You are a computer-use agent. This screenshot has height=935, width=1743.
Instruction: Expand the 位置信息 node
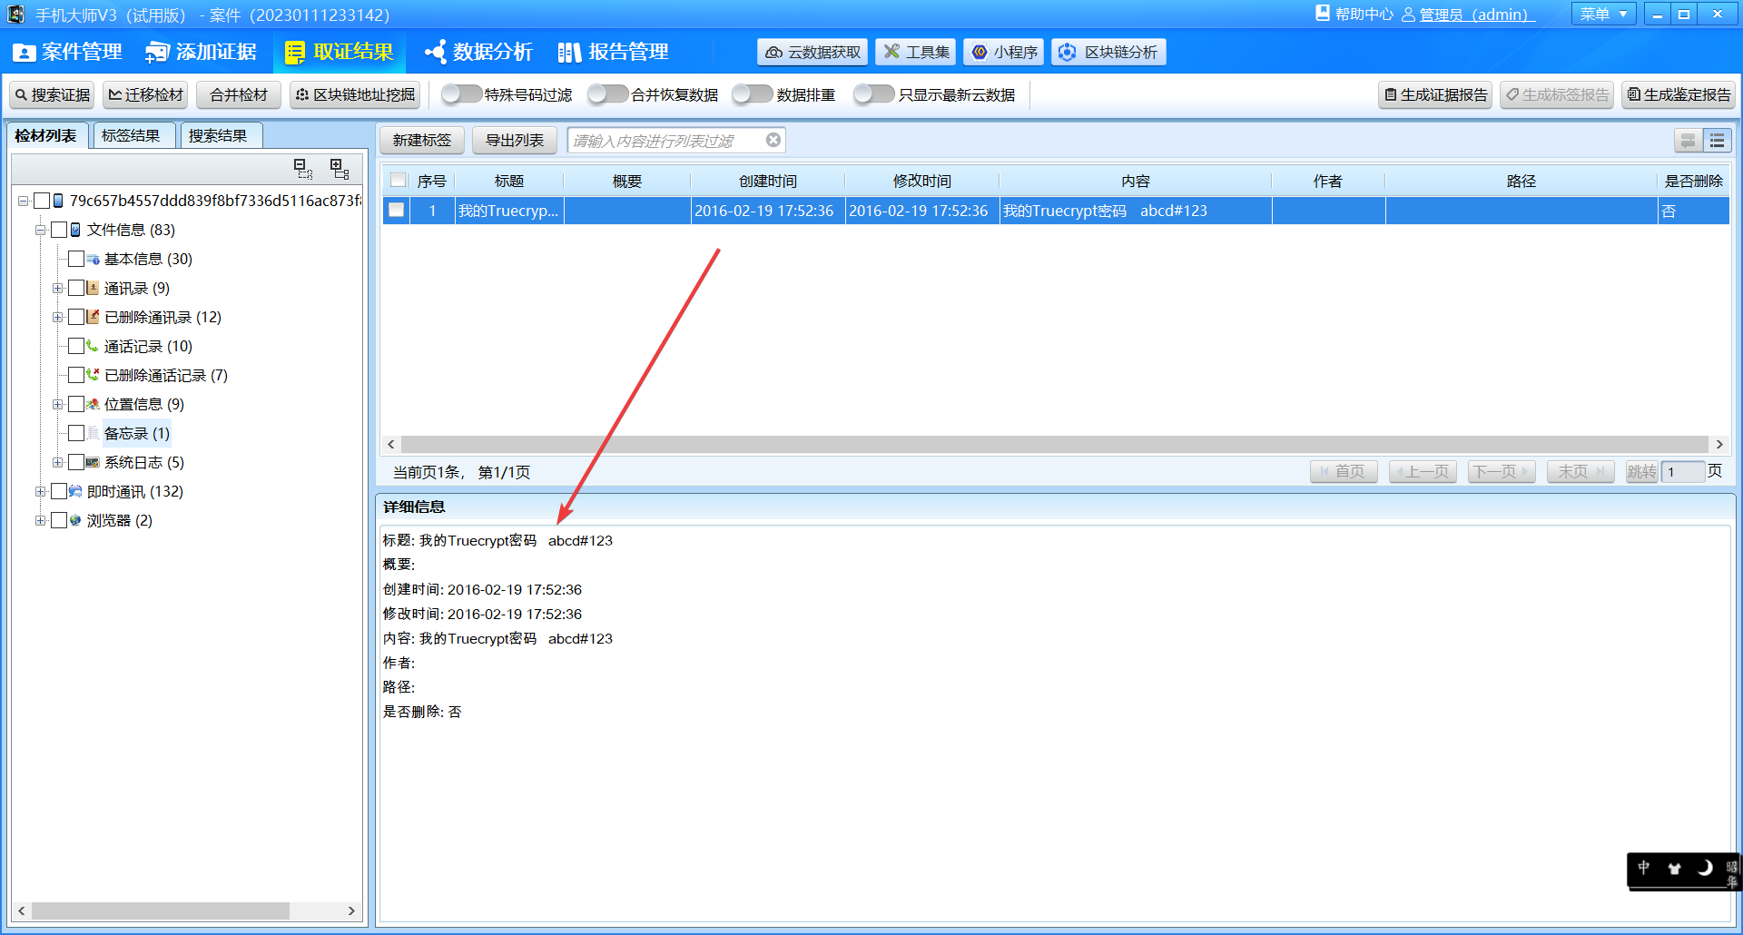58,404
